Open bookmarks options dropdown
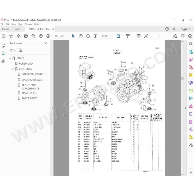This screenshot has height=194, width=194. tap(12, 50)
